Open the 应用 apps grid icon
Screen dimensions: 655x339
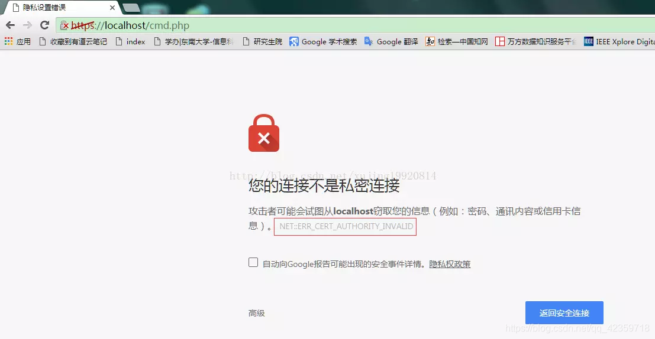click(18, 42)
